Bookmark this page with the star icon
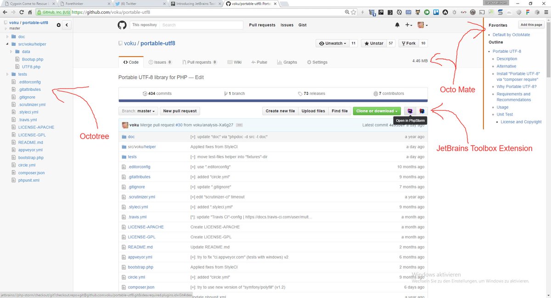The width and height of the screenshot is (551, 298). [353, 12]
